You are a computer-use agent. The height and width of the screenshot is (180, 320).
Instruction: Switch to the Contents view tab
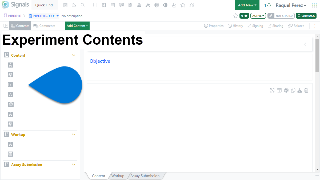pos(20,26)
